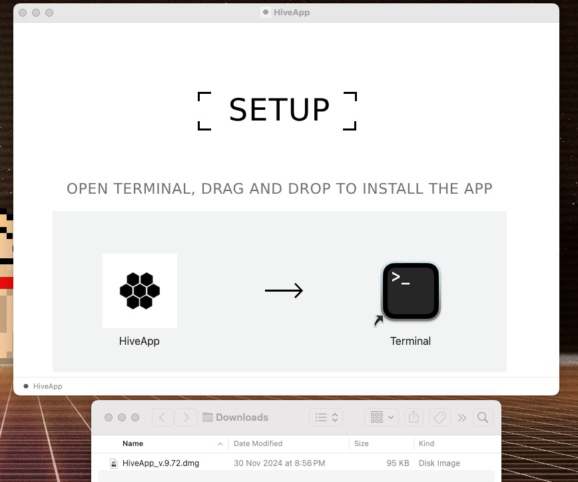Click the 30 Nov 2024 at 8:56 PM date

coord(280,463)
